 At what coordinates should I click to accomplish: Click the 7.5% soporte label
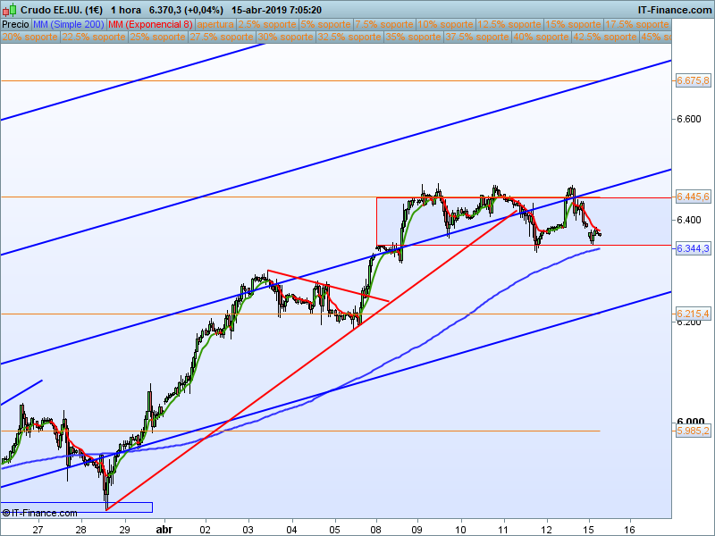(x=384, y=25)
